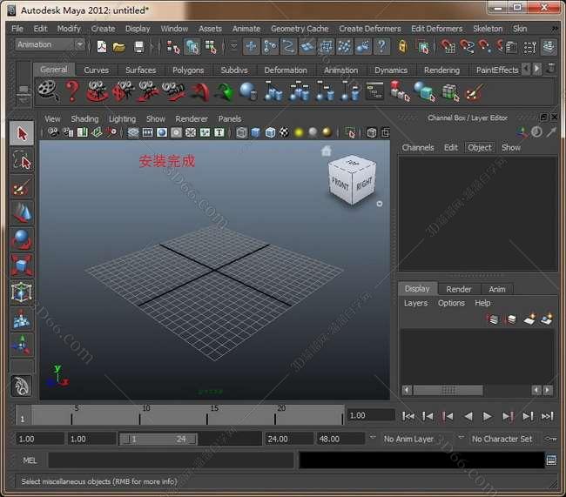Click the New Scene icon

click(102, 46)
